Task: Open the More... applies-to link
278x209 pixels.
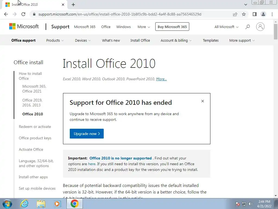Action: [x=161, y=79]
